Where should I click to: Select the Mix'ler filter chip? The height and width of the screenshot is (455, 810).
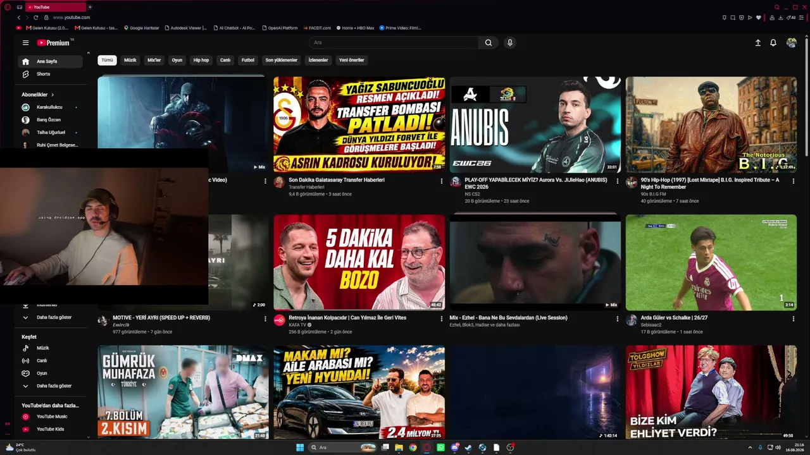coord(154,60)
